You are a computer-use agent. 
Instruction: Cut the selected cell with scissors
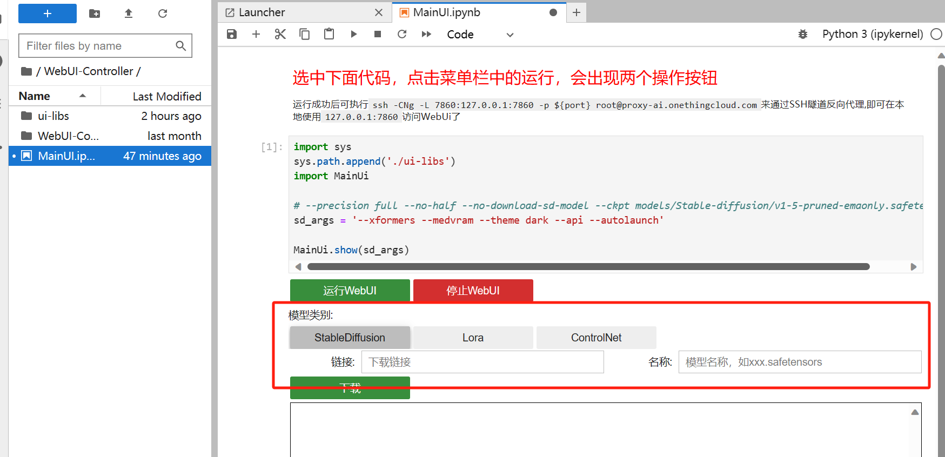click(280, 35)
